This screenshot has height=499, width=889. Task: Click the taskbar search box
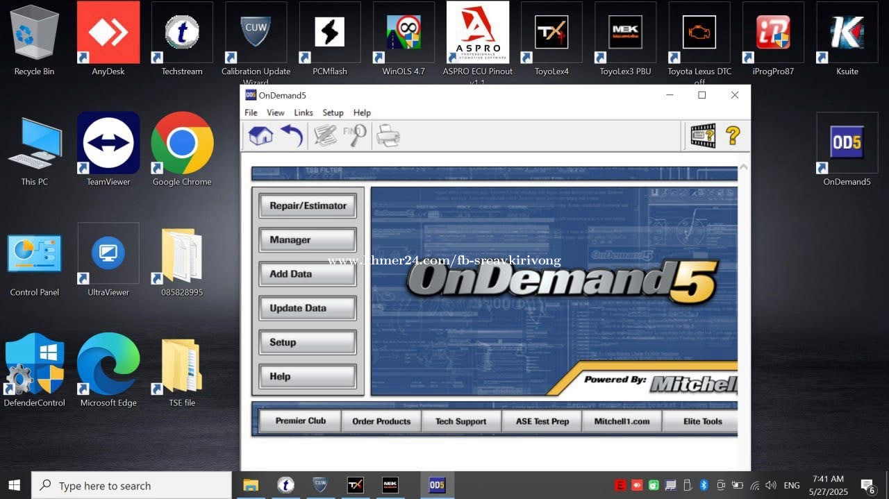tap(131, 485)
